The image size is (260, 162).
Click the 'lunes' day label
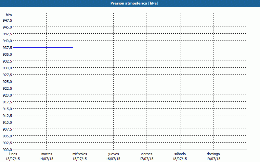tap(13, 154)
